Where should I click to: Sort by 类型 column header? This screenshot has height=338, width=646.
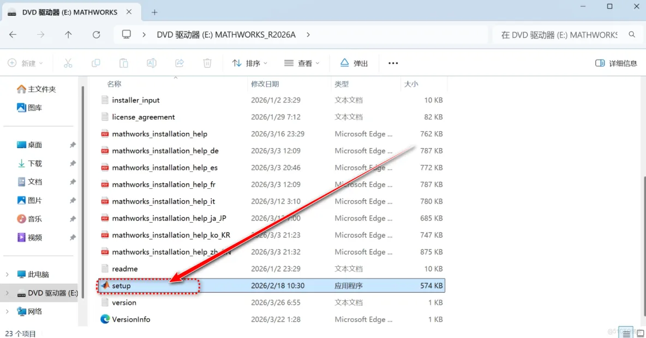[x=342, y=84]
